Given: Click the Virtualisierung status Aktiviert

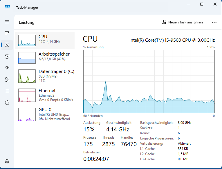Looking at the screenshot, I should tap(184, 144).
